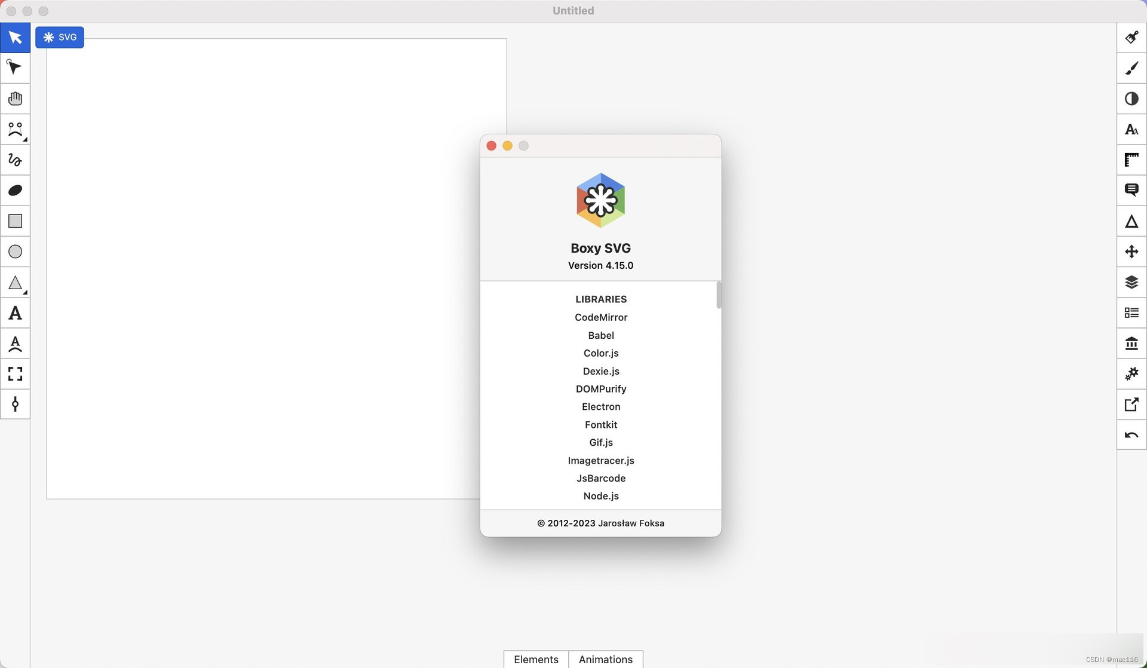Image resolution: width=1147 pixels, height=668 pixels.
Task: Select the Ellipse tool
Action: click(x=15, y=252)
